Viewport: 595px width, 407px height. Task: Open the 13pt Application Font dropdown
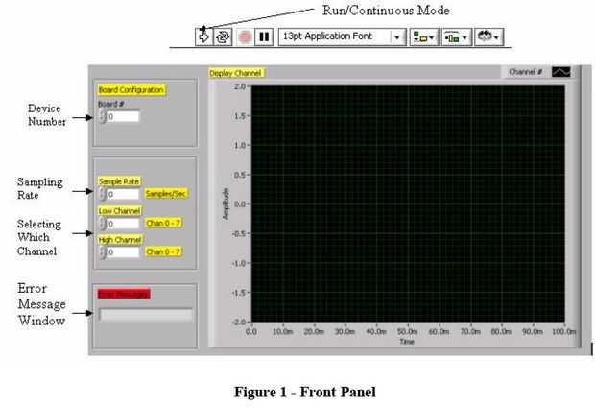[343, 36]
